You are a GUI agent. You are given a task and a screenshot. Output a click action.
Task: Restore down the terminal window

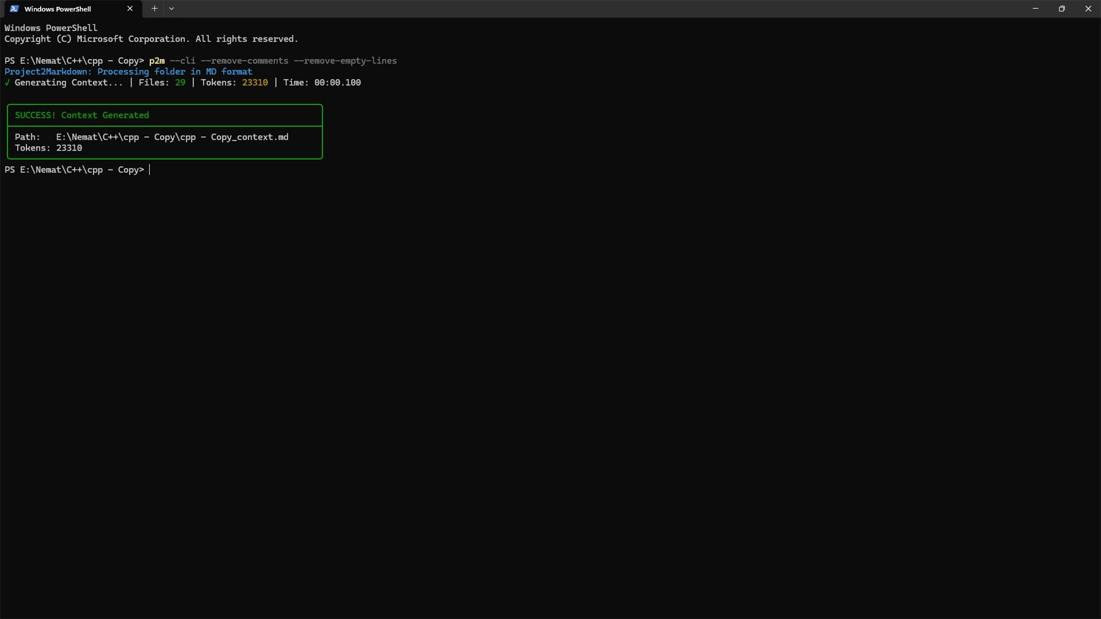point(1061,9)
